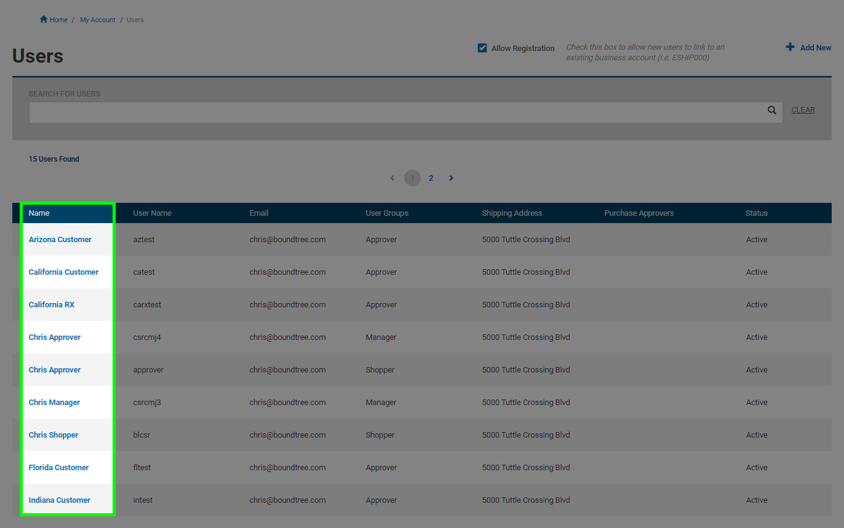Click the Status column header
The height and width of the screenshot is (528, 844).
click(757, 213)
